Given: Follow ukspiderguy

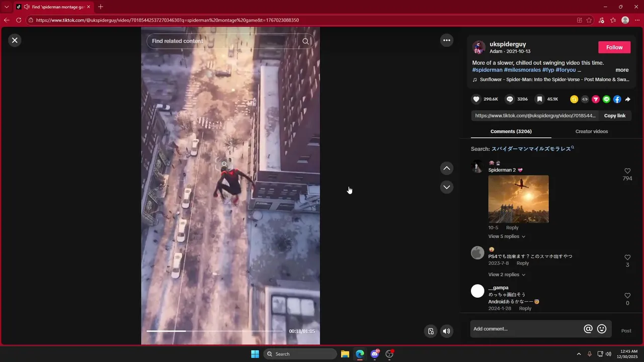Looking at the screenshot, I should (614, 47).
